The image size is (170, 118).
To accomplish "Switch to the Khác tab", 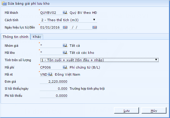I will tap(37, 37).
